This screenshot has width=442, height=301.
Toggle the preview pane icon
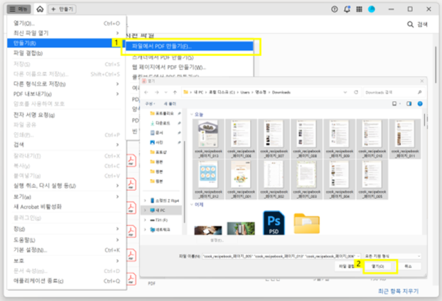point(409,104)
